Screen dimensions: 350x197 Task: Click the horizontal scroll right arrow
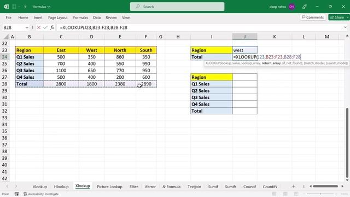pos(342,186)
